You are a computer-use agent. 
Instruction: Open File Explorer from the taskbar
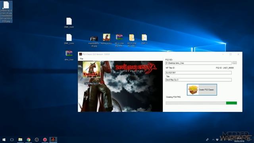[x=20, y=139]
